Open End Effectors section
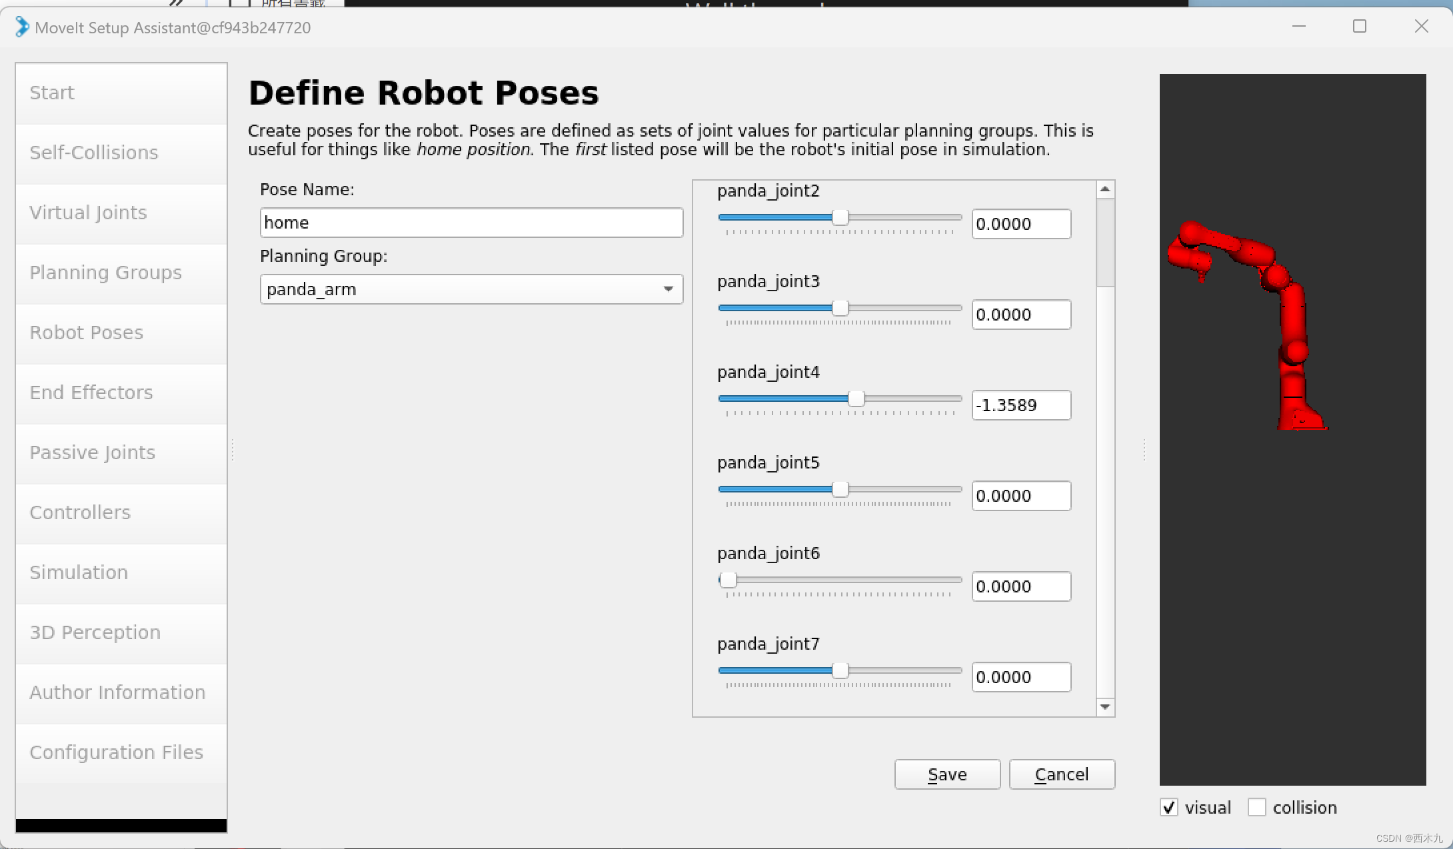Image resolution: width=1453 pixels, height=849 pixels. [x=121, y=393]
